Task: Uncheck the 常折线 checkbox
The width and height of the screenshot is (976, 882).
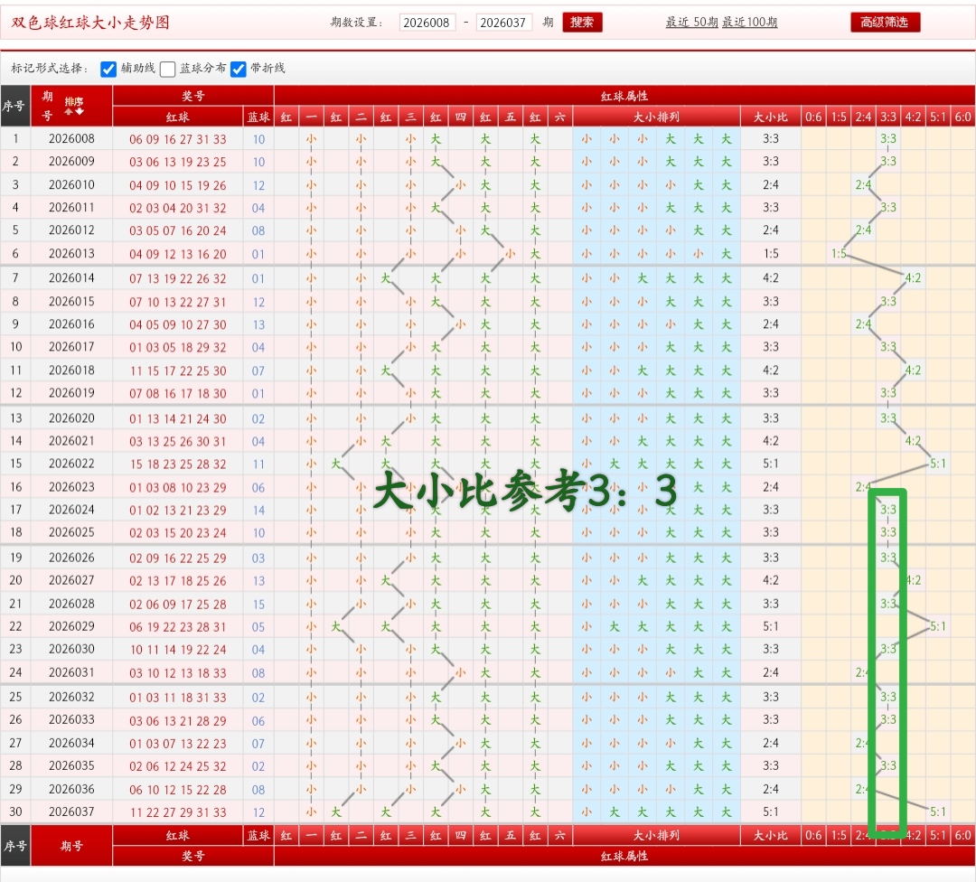Action: [x=238, y=68]
